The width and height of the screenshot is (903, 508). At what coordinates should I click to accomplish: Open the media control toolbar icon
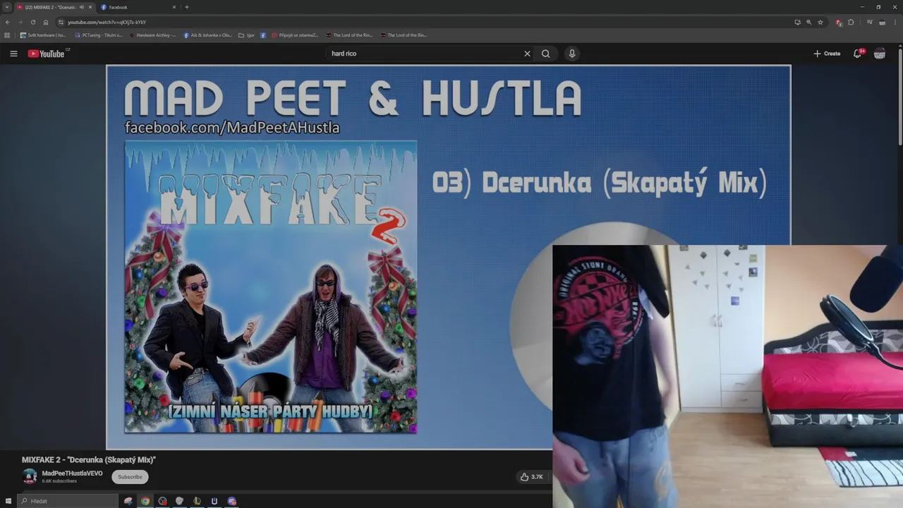pos(870,22)
